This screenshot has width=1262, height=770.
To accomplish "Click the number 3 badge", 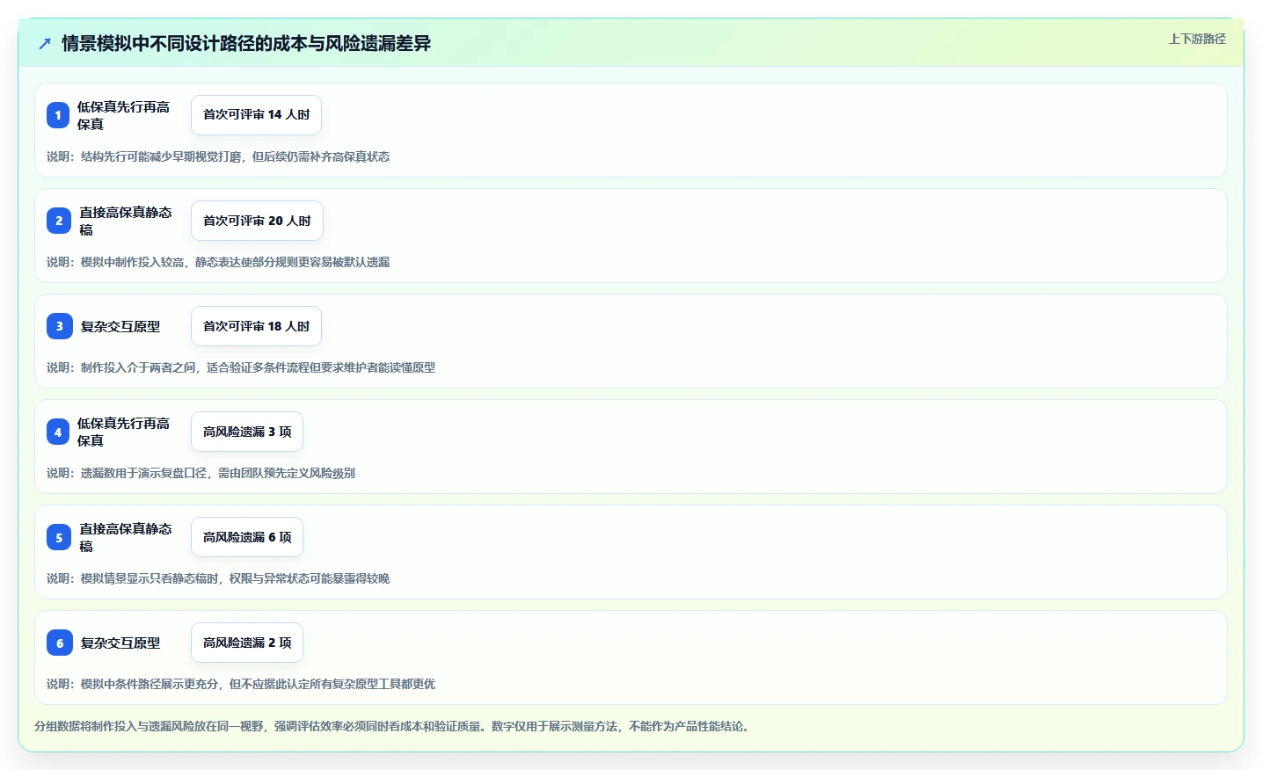I will click(60, 326).
